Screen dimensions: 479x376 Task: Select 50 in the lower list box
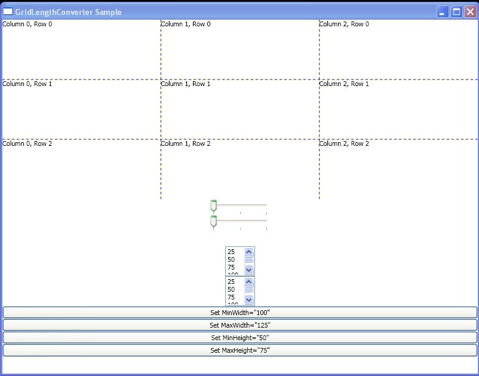click(231, 289)
